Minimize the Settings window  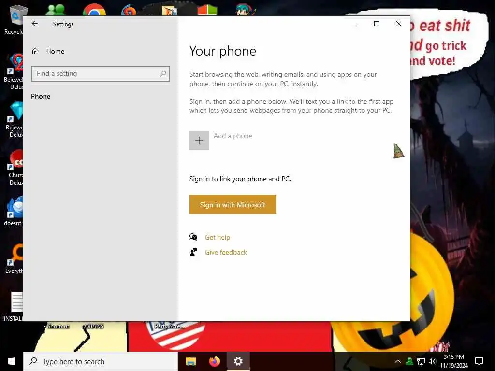pos(354,24)
